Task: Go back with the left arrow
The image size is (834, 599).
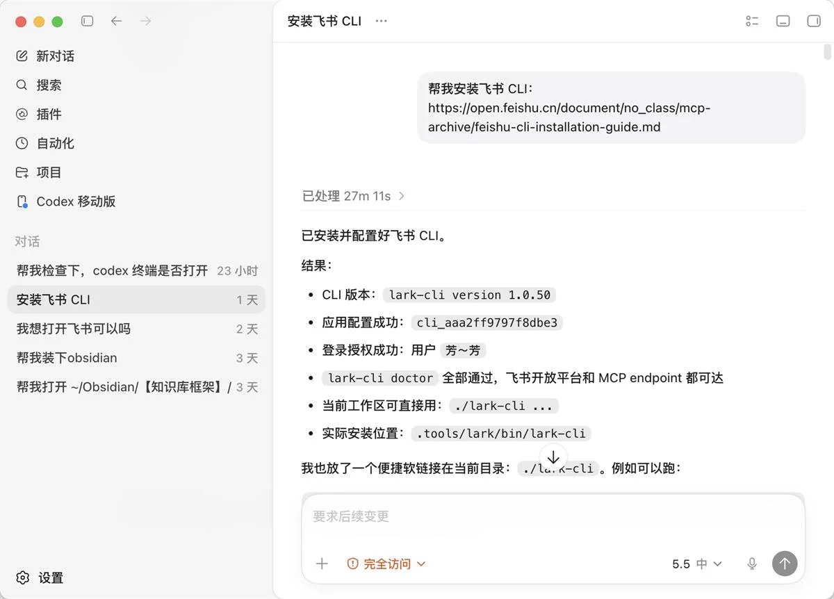Action: (116, 22)
